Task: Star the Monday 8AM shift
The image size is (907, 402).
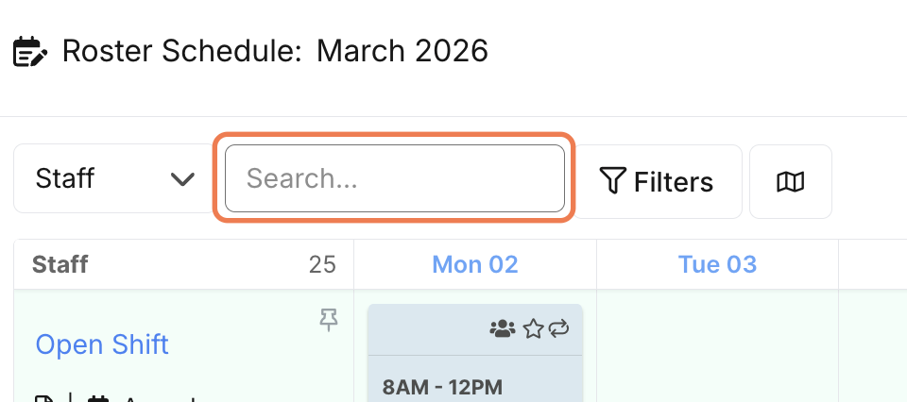Action: click(533, 328)
